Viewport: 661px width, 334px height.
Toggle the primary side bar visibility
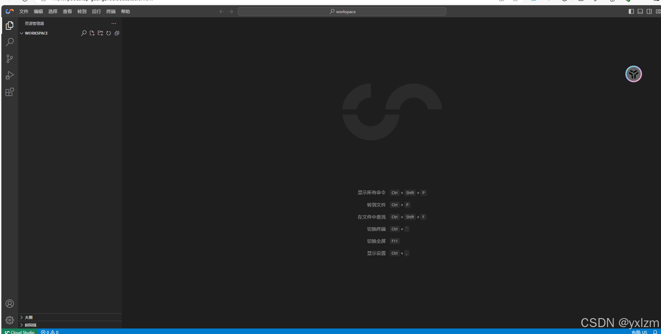point(631,11)
